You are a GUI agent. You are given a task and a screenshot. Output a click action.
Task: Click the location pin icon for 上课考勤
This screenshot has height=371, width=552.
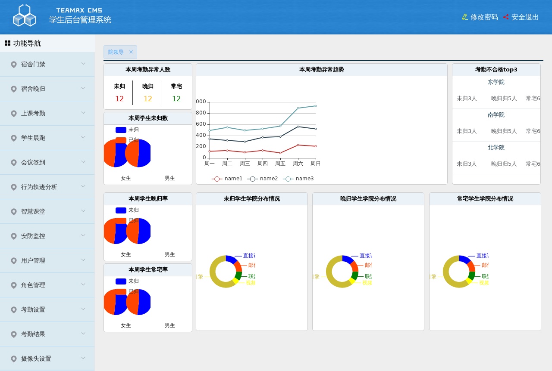pos(14,114)
